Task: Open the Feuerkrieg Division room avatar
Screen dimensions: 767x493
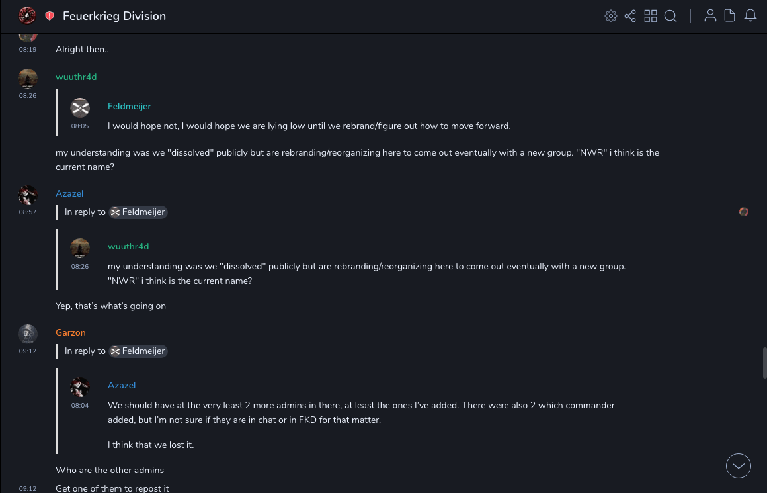Action: tap(27, 16)
